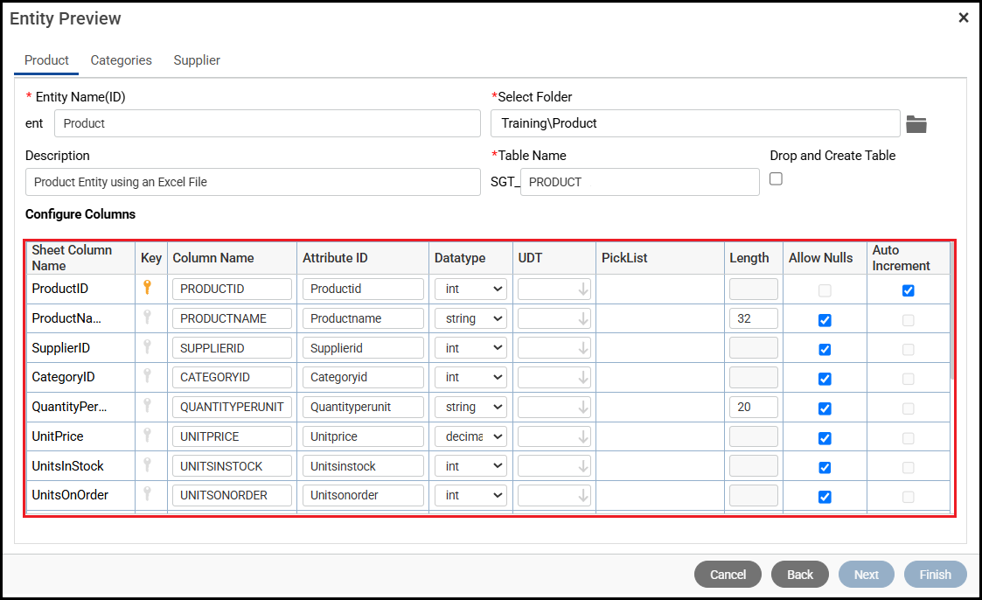Click the Next button
982x600 pixels.
pos(867,575)
